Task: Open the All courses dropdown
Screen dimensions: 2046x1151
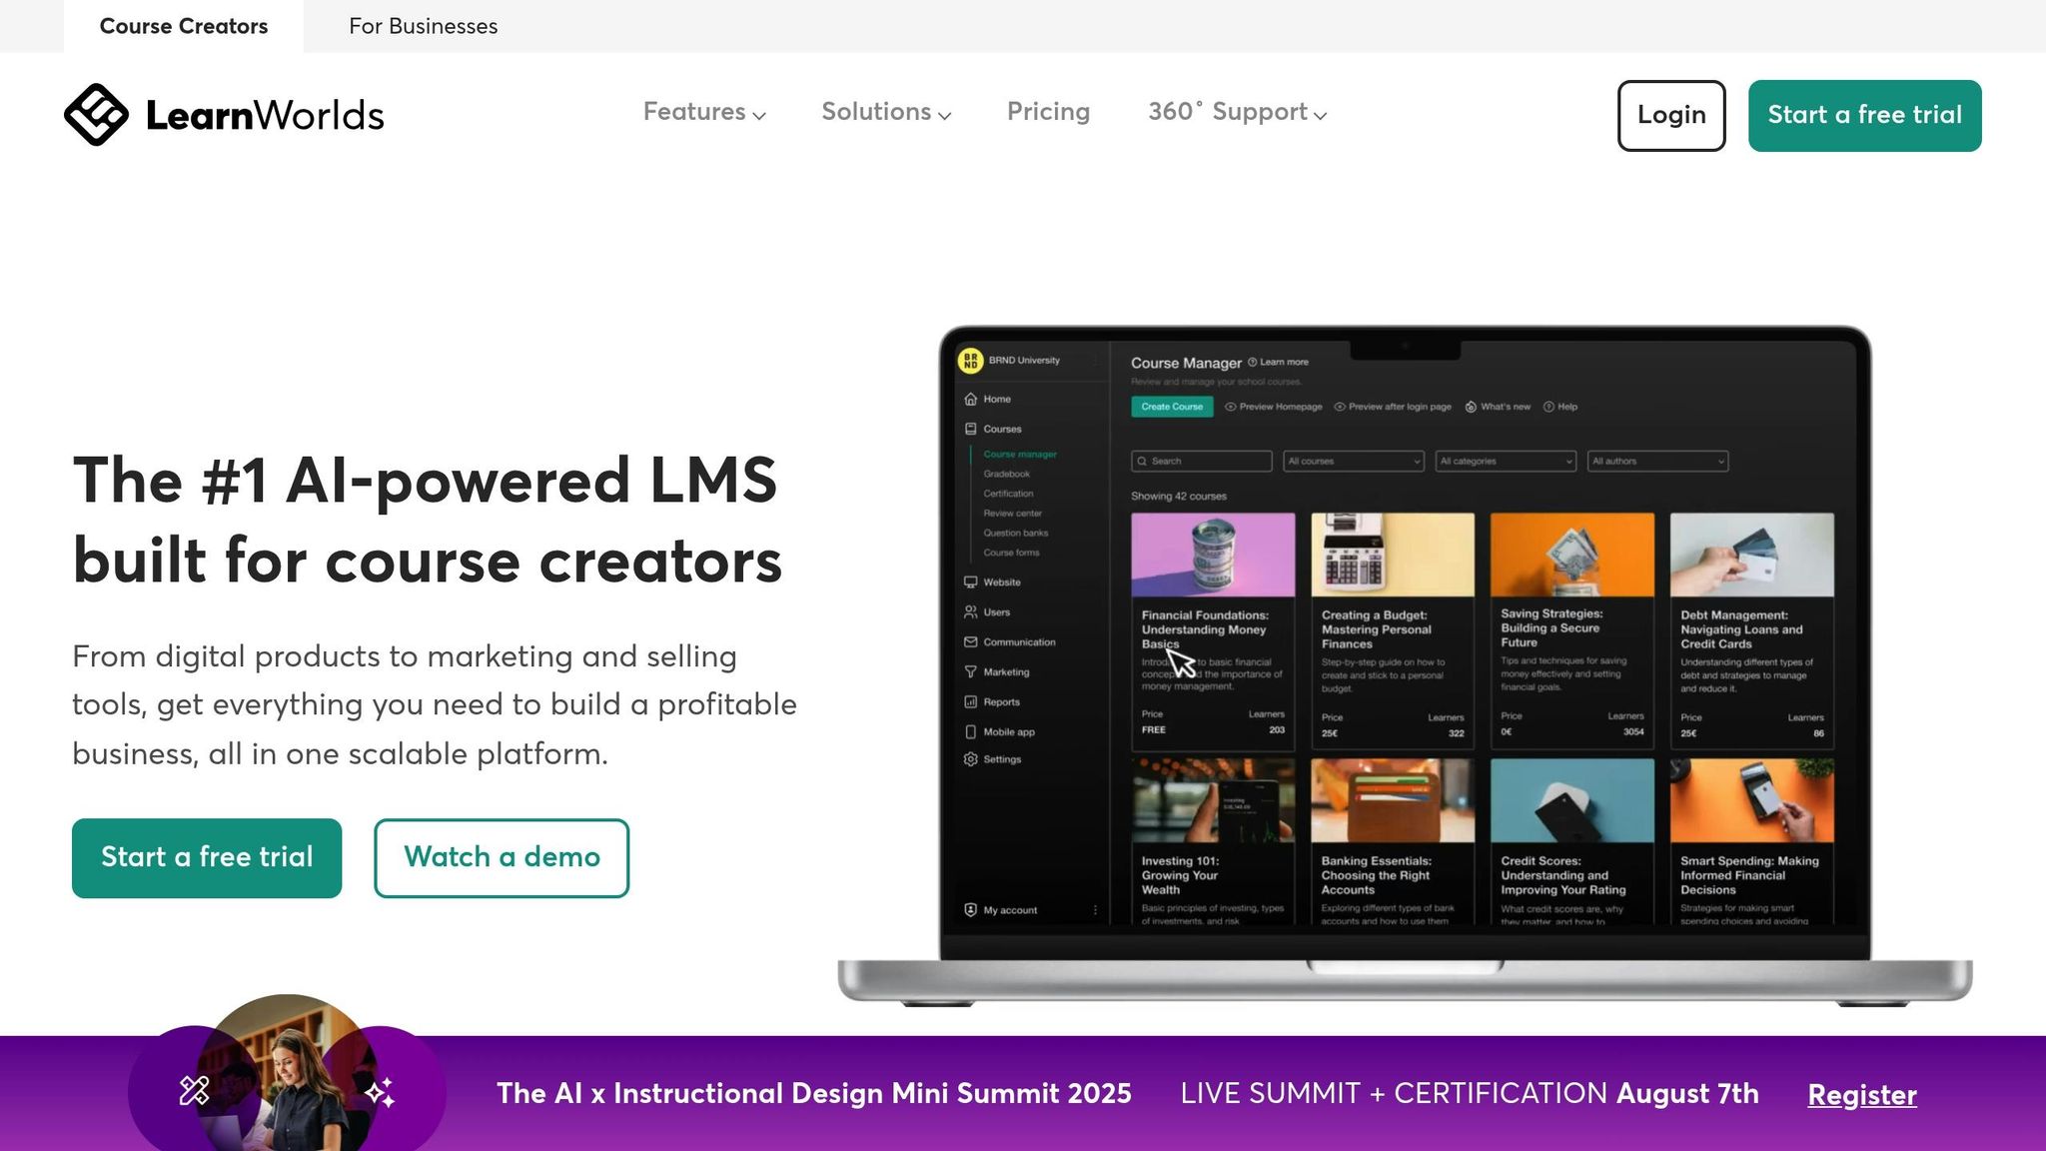Action: tap(1354, 461)
